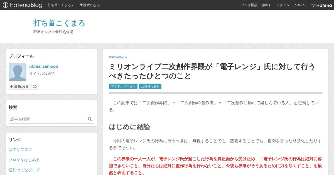This screenshot has width=334, height=175.
Task: Click the 2020-04-16 date link
Action: click(118, 57)
